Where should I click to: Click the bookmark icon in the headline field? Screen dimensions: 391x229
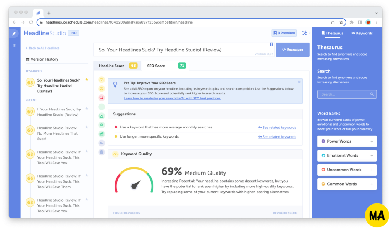tap(271, 44)
